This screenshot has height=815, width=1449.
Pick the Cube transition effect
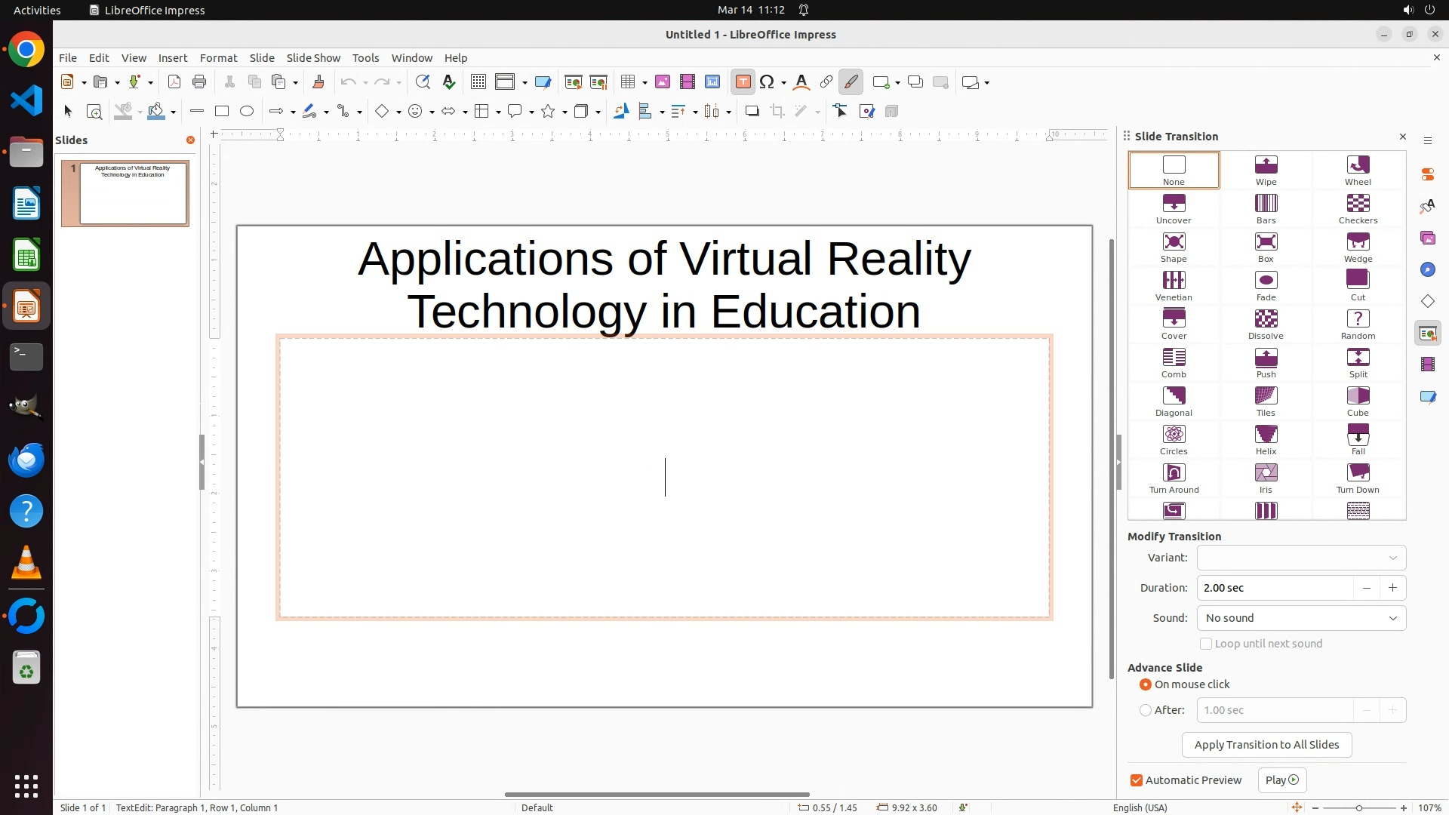(1358, 401)
